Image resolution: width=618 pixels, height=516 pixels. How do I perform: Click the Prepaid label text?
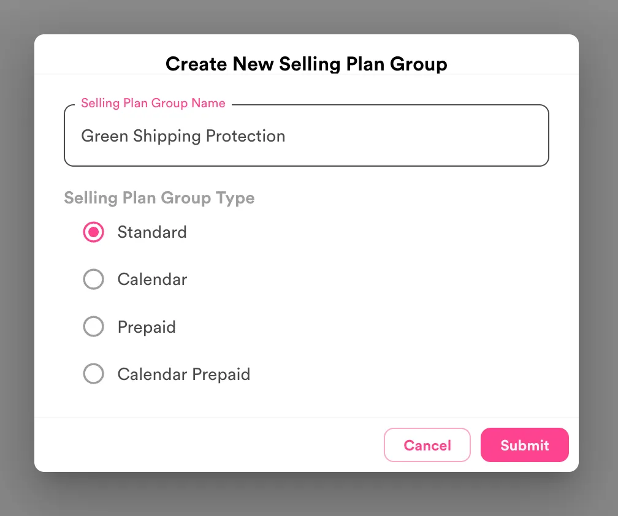[x=146, y=327]
